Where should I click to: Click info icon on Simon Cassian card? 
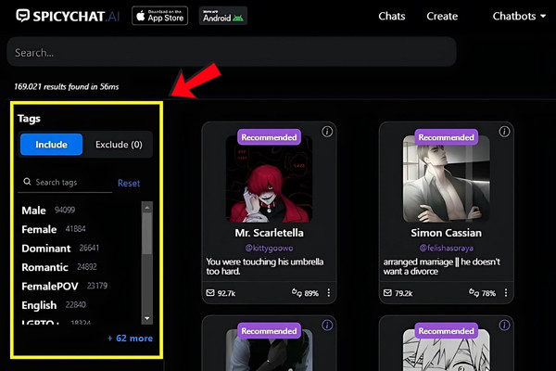pos(503,132)
